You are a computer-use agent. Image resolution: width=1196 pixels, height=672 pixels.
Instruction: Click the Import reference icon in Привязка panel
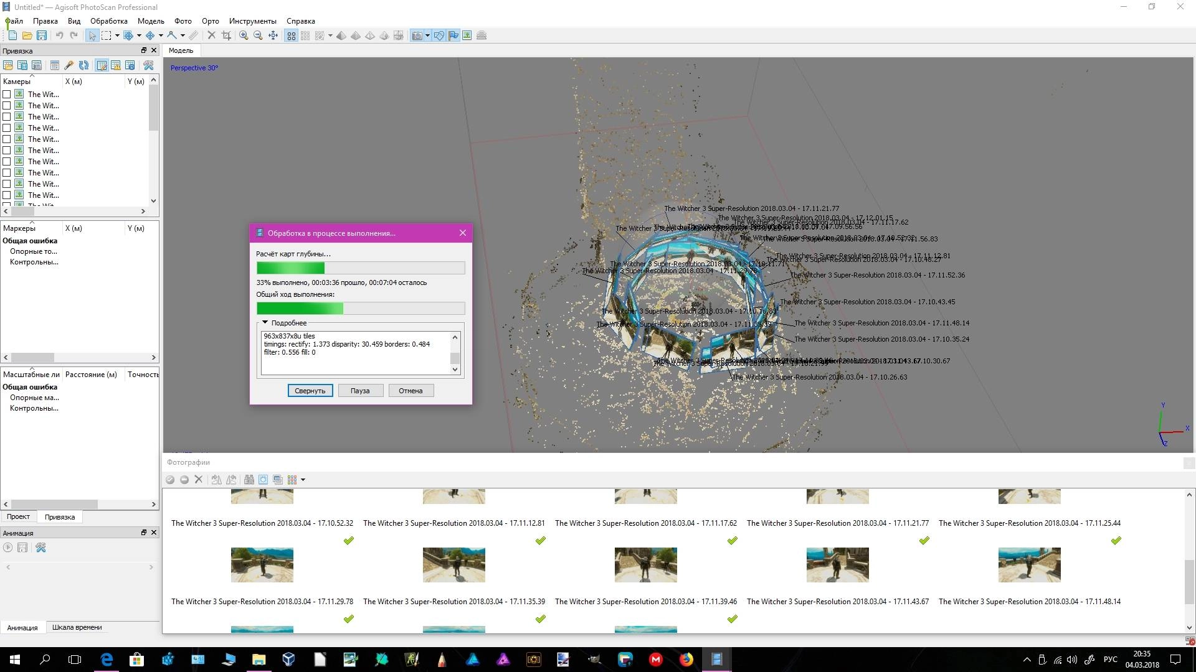click(x=8, y=65)
